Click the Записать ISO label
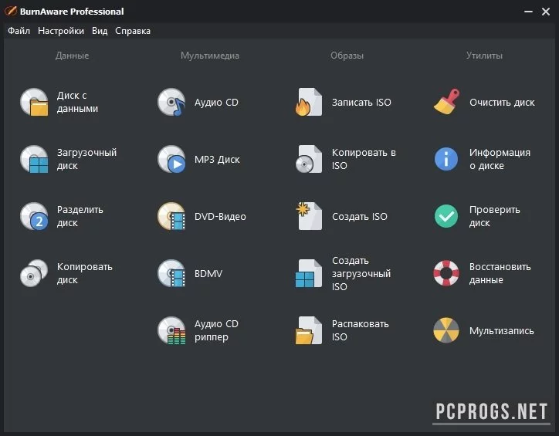559x436 pixels. 361,103
